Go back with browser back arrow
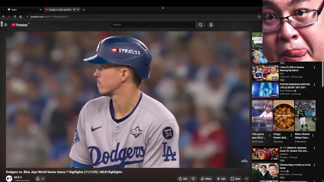 pos(3,17)
